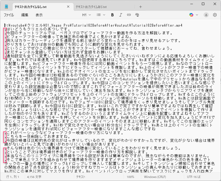Click the 100% zoom level in status bar
The image size is (221, 181).
(x=130, y=177)
